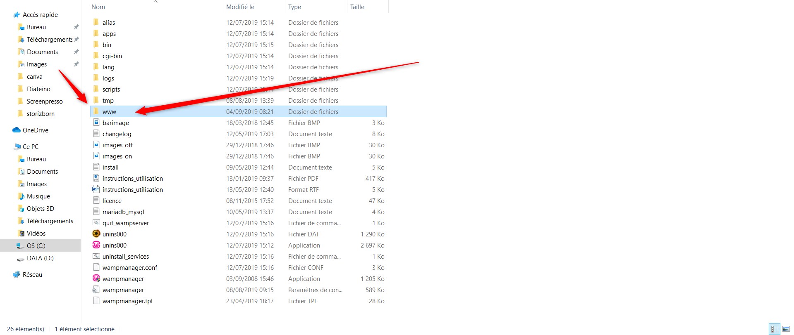Select the tmp folder name
Screen dimensions: 794x335
[x=108, y=100]
